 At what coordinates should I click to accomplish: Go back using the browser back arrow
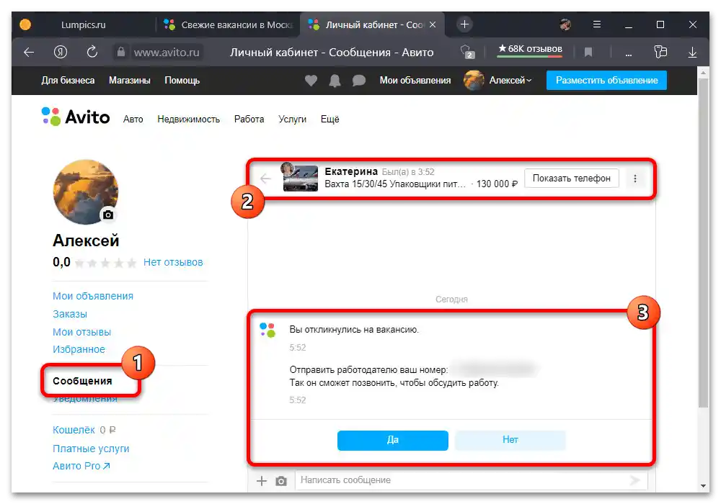(29, 53)
